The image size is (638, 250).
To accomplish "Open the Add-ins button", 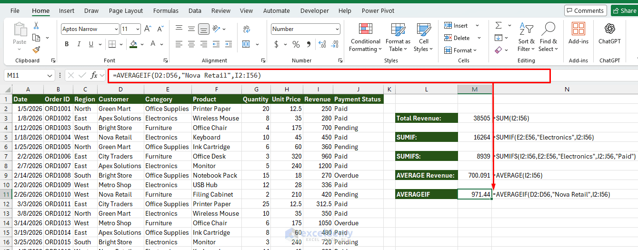I will tap(578, 33).
